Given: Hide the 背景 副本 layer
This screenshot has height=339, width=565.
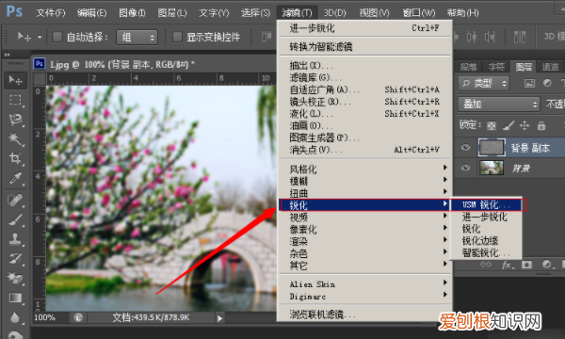Looking at the screenshot, I should point(465,147).
